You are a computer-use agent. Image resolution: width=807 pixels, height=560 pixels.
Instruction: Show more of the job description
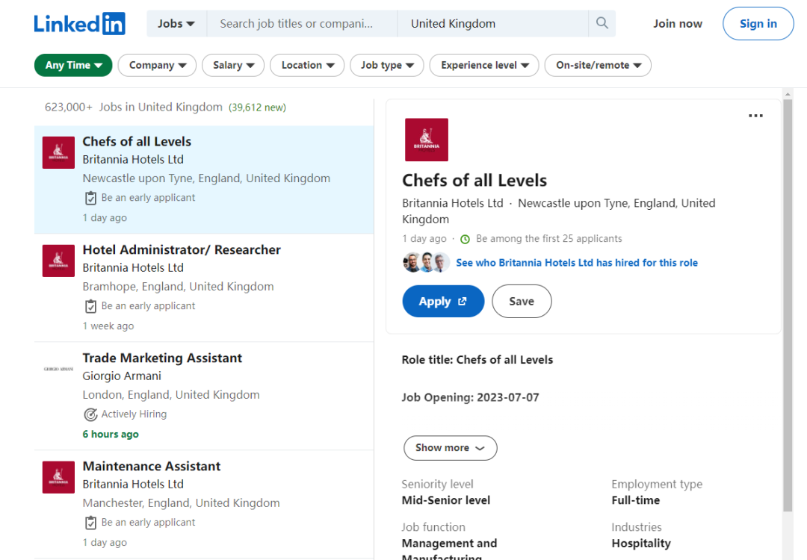point(450,448)
